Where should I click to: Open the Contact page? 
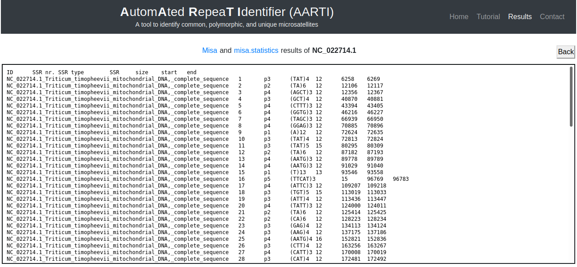coord(552,17)
